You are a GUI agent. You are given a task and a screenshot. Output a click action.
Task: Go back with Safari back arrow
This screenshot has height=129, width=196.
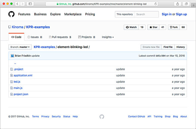click(17, 4)
